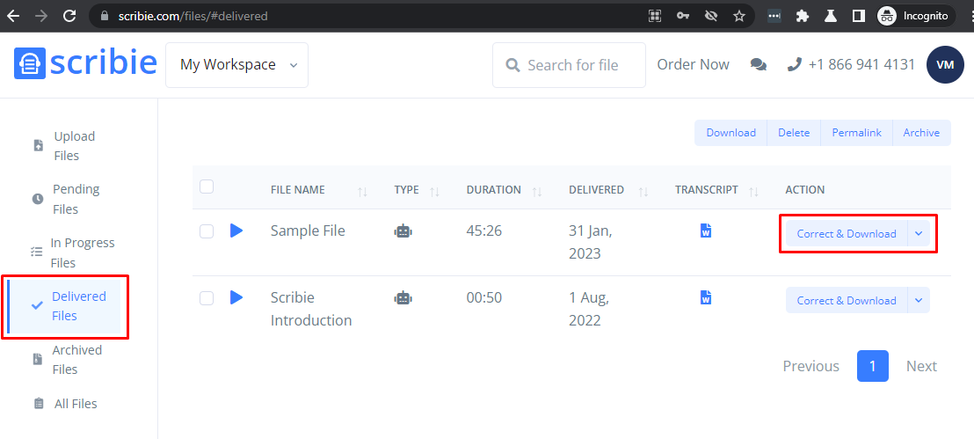Click the lab flask icon in toolbar
The height and width of the screenshot is (439, 974).
[x=831, y=16]
